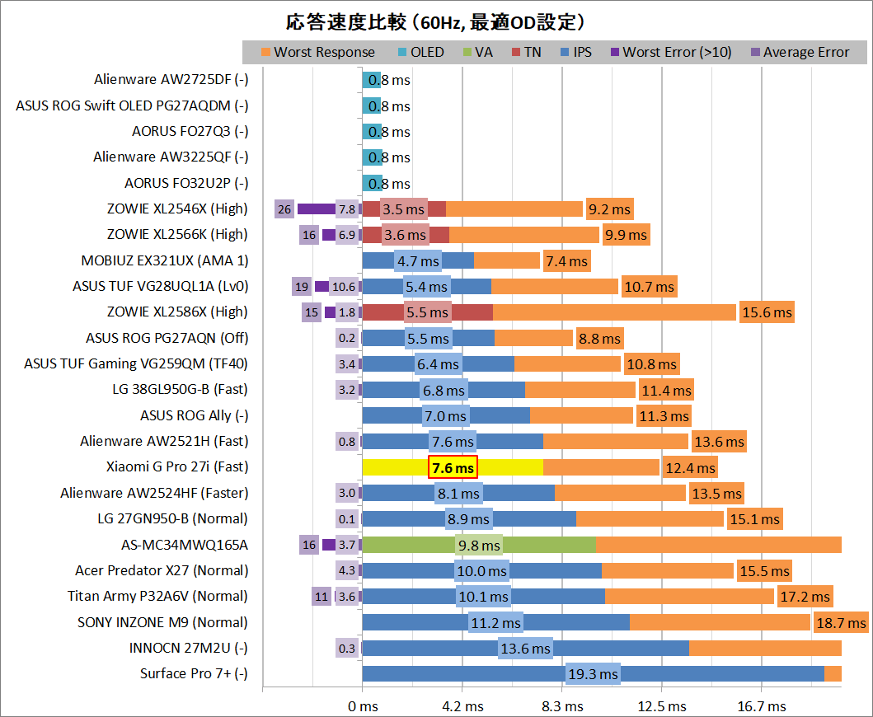
Task: Click the 17.2 ms Titan Army label
Action: point(805,597)
